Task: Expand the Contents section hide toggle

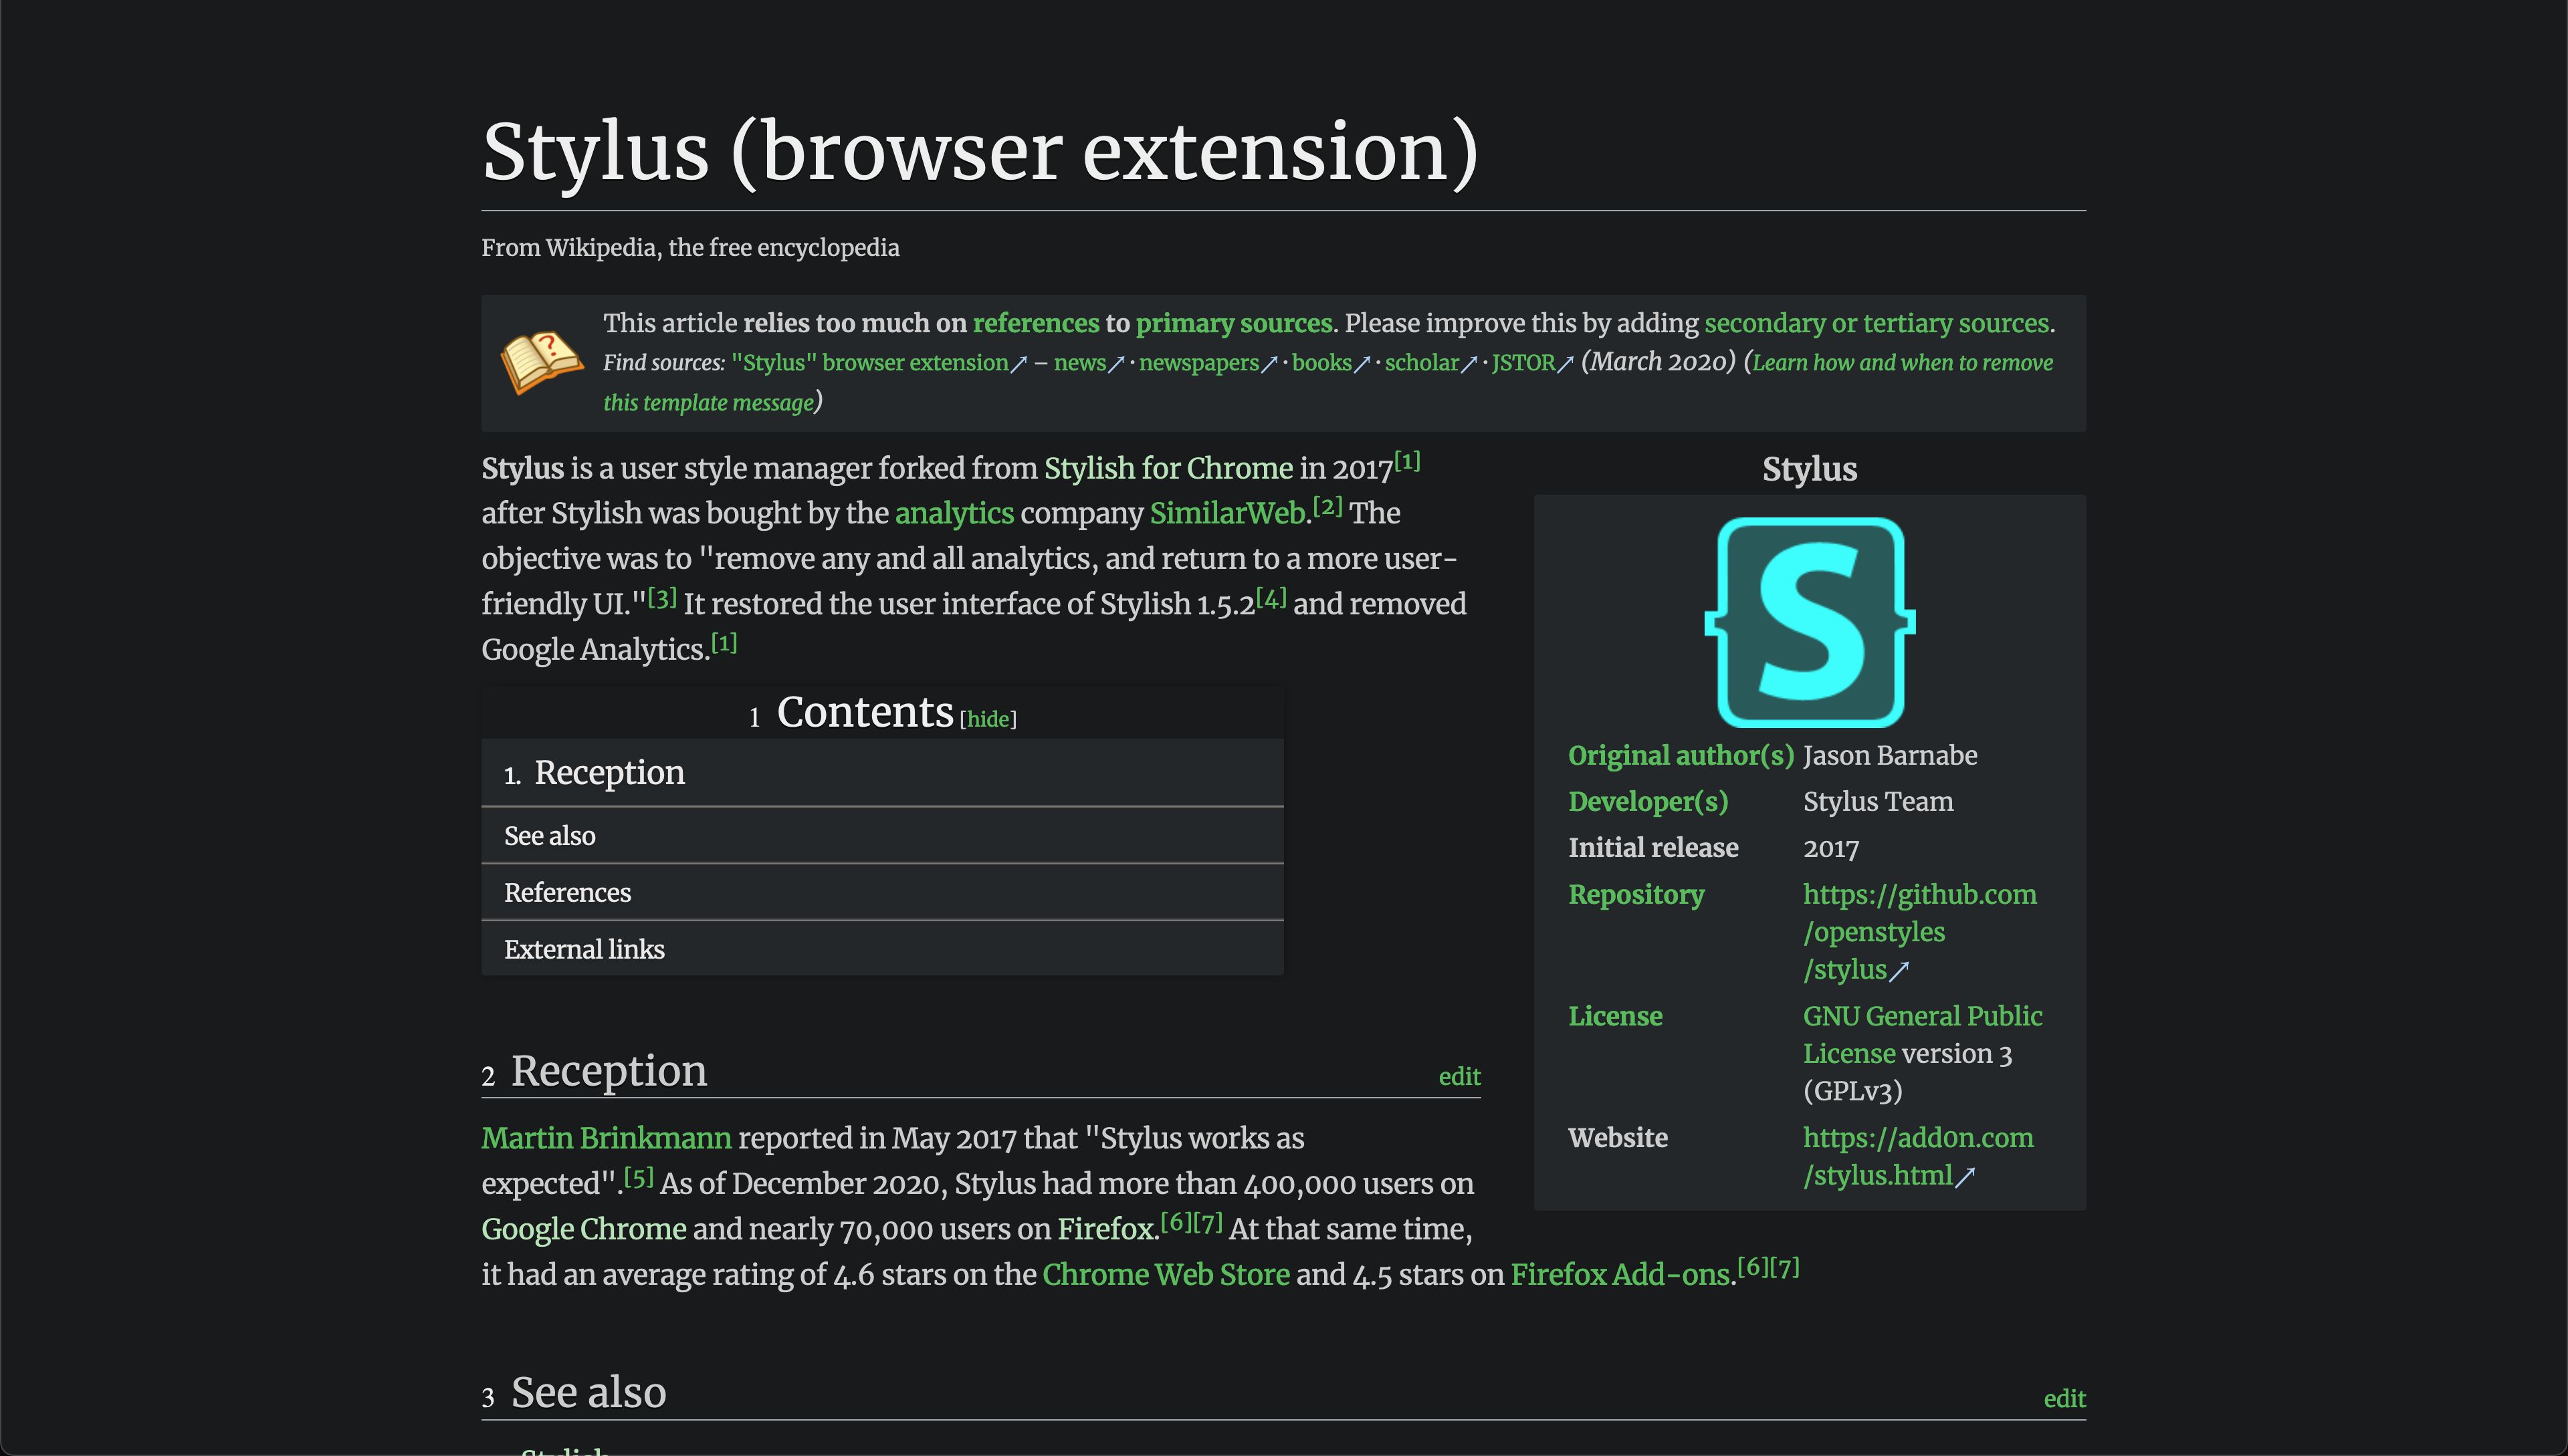Action: (x=988, y=717)
